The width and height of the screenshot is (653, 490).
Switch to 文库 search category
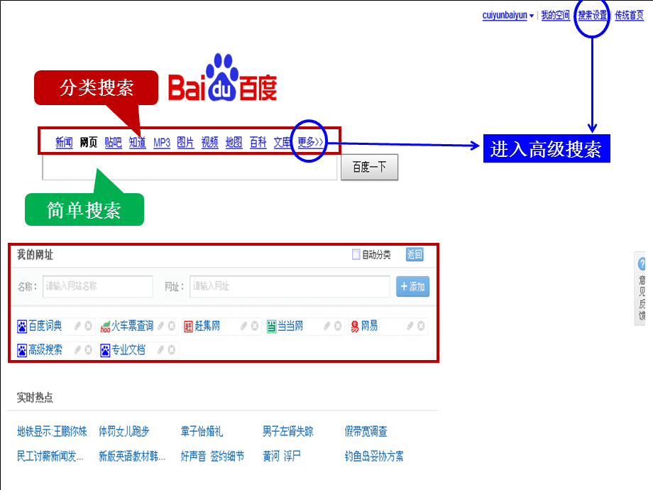click(x=282, y=143)
